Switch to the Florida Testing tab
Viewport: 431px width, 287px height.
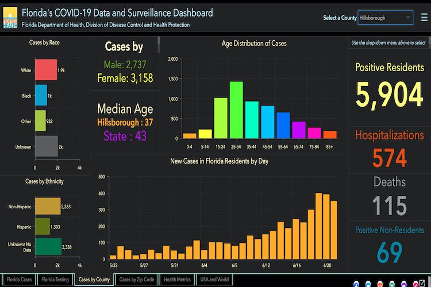pyautogui.click(x=55, y=280)
